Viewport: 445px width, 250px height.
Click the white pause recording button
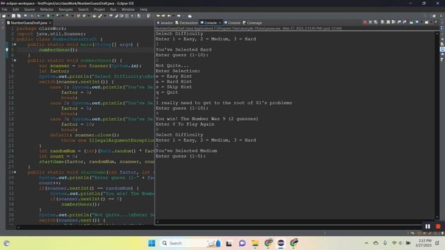pos(428,226)
